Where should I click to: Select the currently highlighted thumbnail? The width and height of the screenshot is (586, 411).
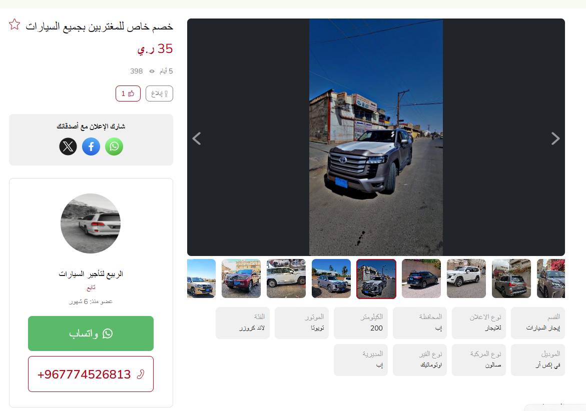tap(376, 279)
